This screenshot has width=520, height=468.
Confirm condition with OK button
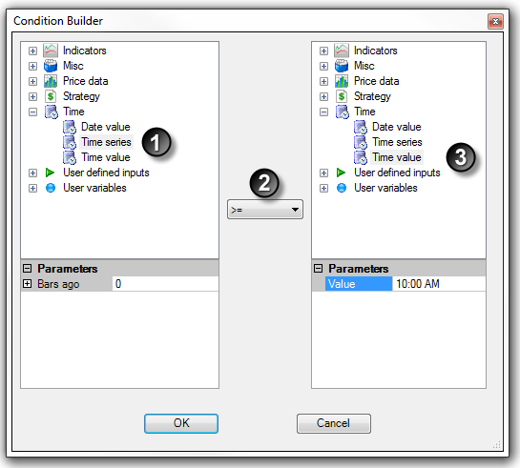(x=181, y=423)
